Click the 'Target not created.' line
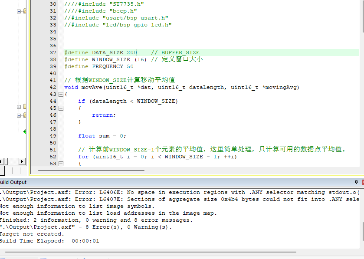The image size is (364, 259). click(32, 234)
